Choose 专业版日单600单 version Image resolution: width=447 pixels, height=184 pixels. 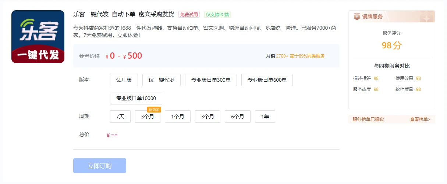point(267,80)
